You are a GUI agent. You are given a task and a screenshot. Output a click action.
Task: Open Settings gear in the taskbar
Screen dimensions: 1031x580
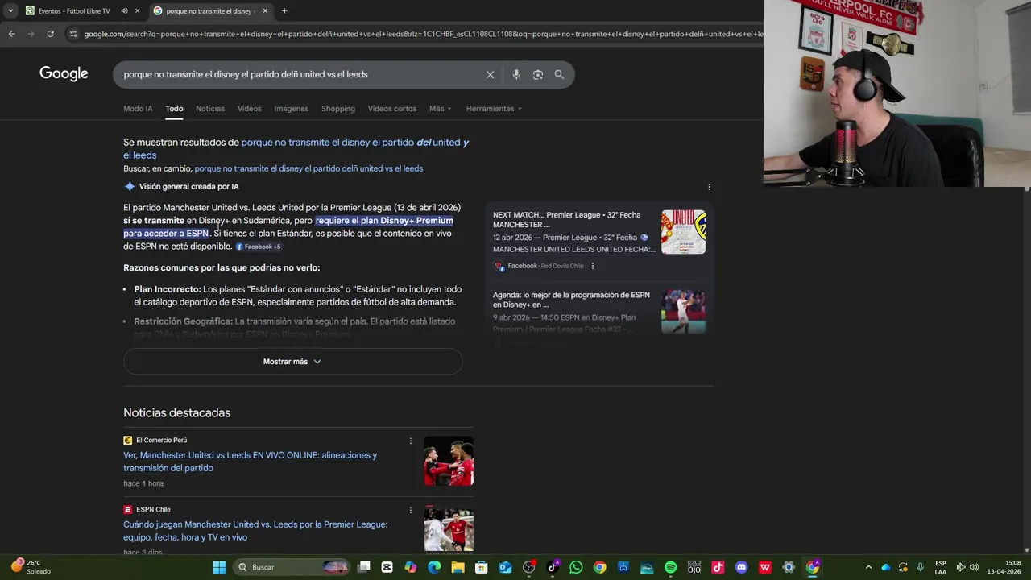[789, 567]
